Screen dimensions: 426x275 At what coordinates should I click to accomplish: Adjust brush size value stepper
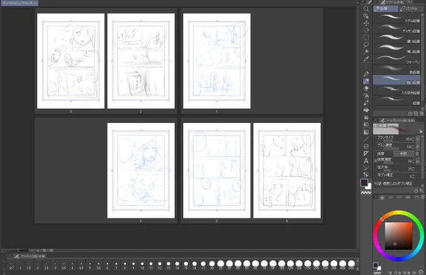413,139
